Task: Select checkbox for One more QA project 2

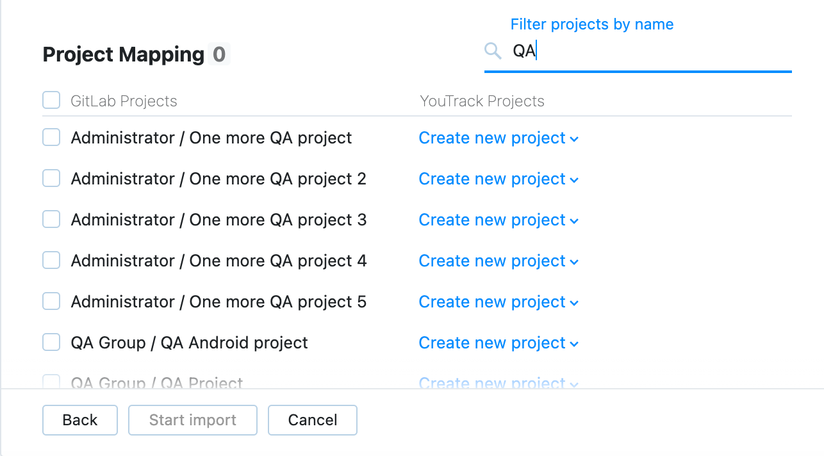Action: point(51,178)
